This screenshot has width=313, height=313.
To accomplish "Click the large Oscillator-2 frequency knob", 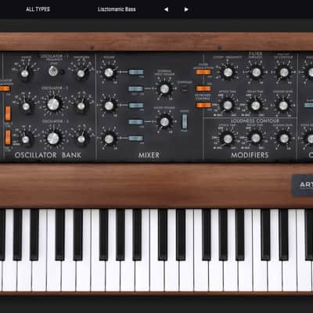I will click(x=53, y=104).
